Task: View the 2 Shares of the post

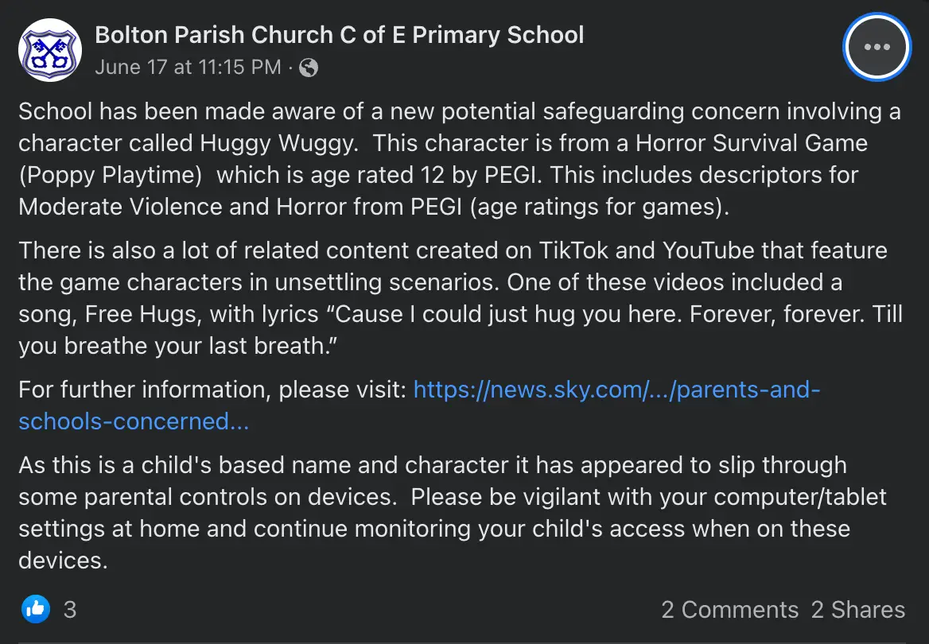Action: pyautogui.click(x=857, y=610)
